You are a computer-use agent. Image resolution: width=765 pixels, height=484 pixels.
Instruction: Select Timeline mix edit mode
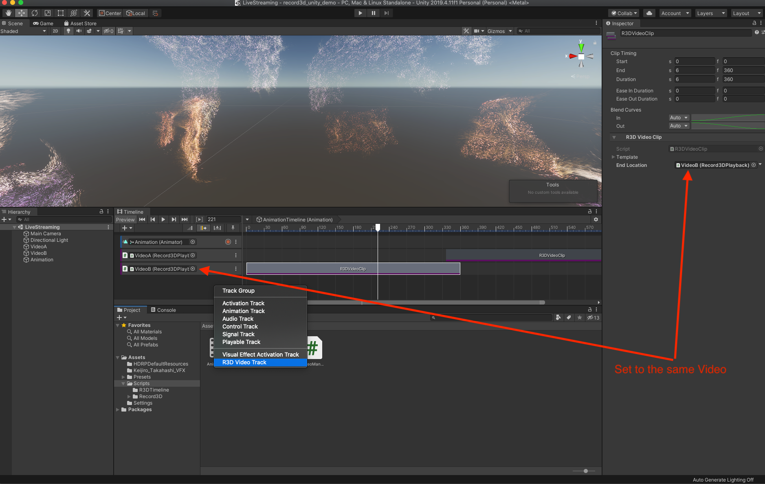[x=189, y=228]
